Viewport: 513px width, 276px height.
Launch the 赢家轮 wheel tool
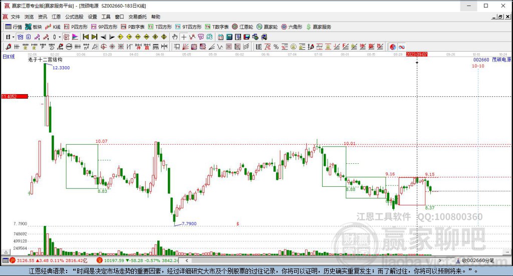pos(268,27)
